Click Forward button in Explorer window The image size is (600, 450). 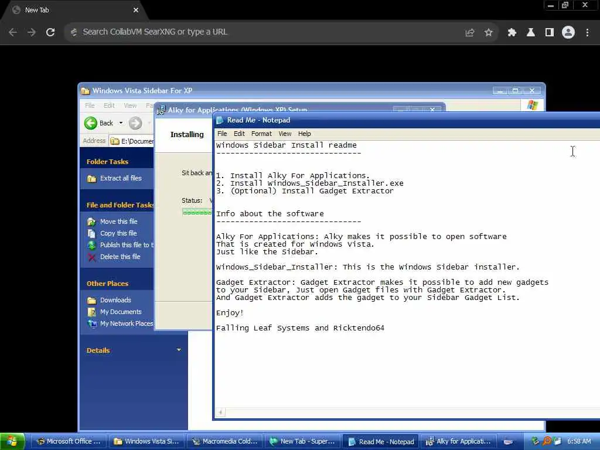(135, 123)
